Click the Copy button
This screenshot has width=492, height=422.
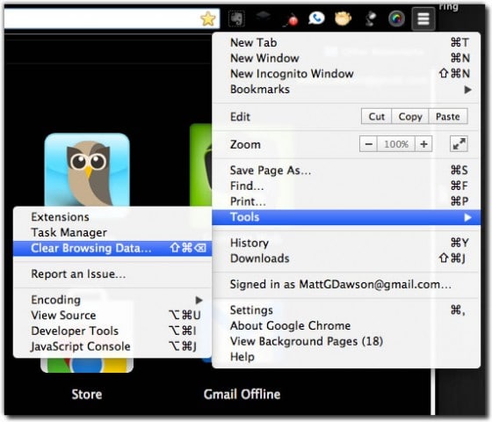[410, 116]
